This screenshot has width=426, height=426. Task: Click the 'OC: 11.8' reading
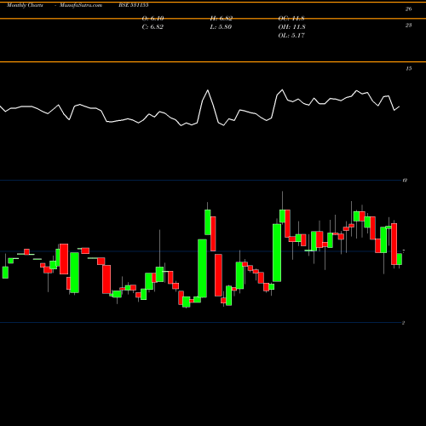pos(291,19)
